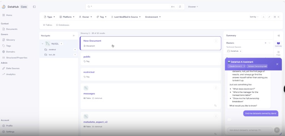This screenshot has width=285, height=136.
Task: Click the MySQL platform icon
Action: (48, 44)
